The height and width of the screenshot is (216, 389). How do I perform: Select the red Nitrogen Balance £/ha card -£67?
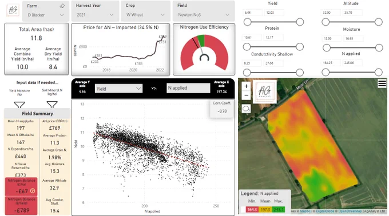click(21, 186)
